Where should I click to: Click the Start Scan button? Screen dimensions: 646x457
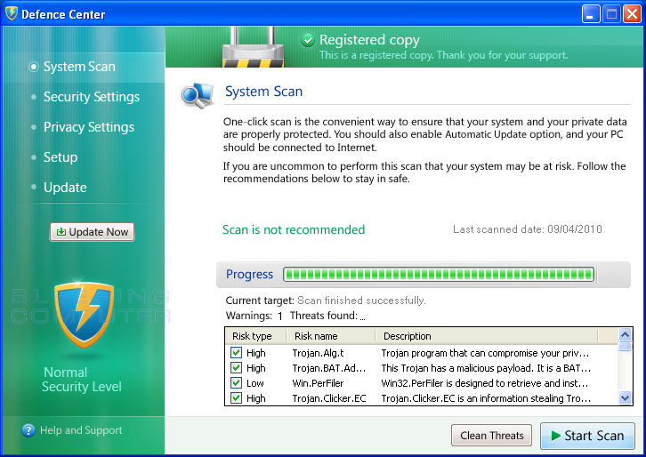click(587, 436)
